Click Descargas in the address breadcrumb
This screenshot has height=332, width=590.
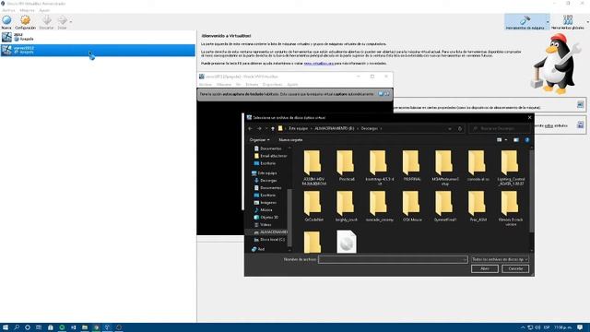pos(369,128)
